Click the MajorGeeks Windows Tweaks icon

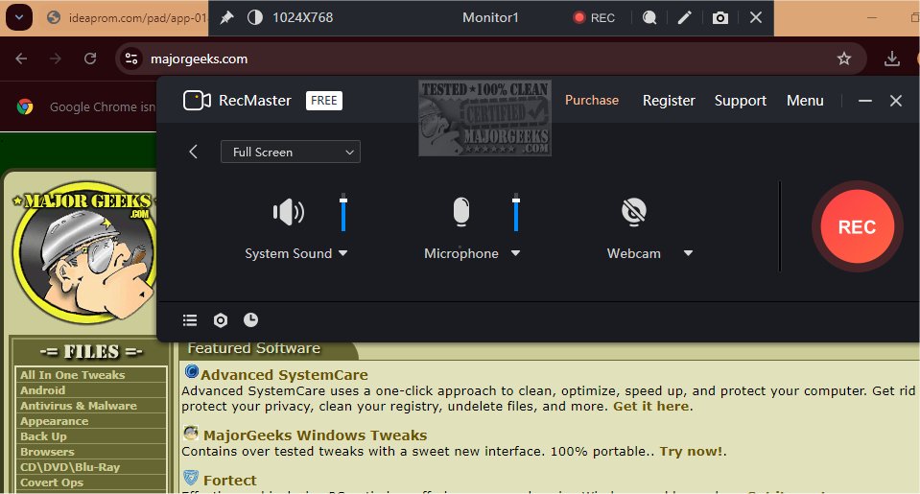click(191, 433)
